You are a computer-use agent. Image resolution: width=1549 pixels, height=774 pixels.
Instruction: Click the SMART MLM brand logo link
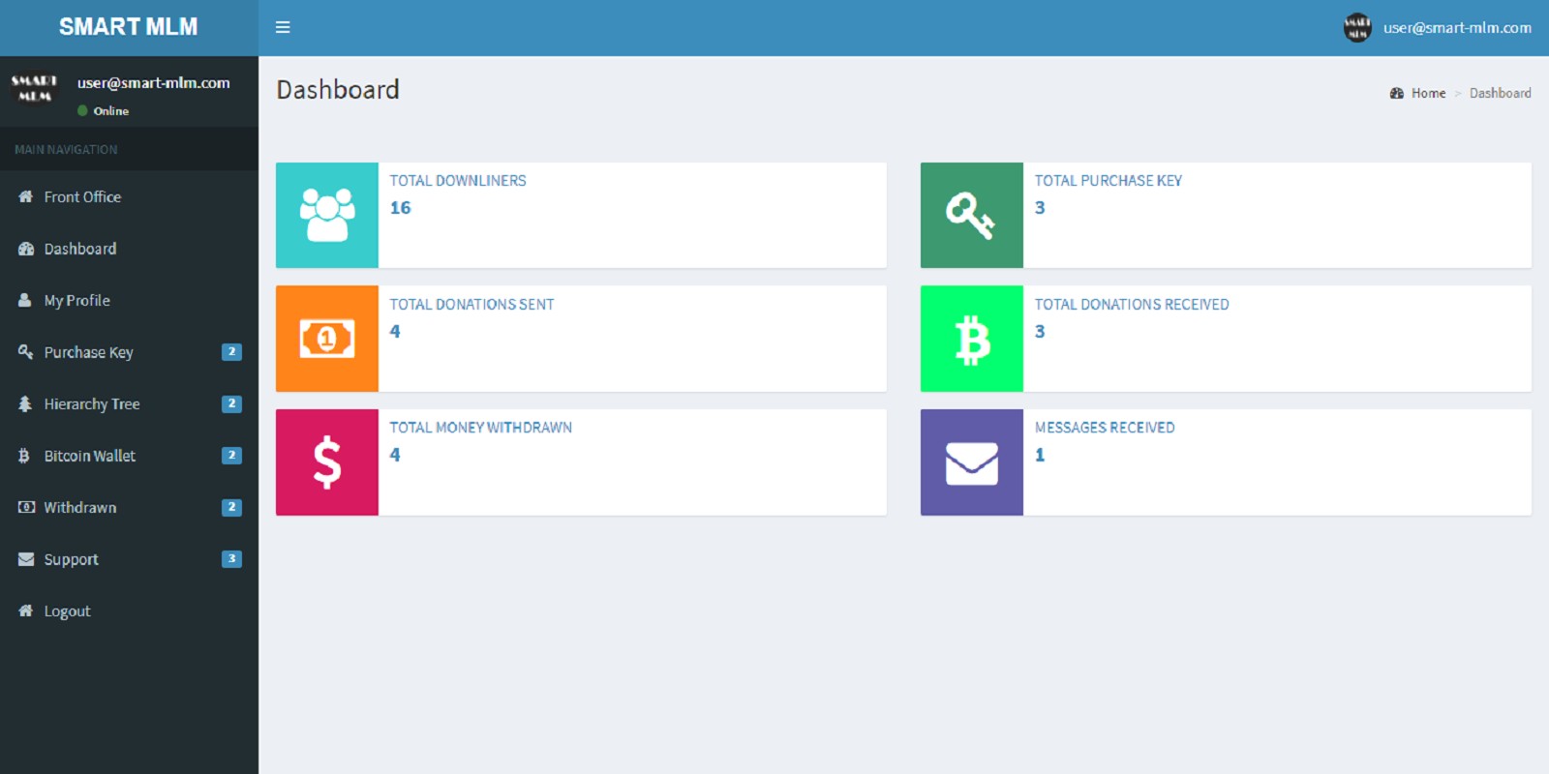pyautogui.click(x=129, y=27)
